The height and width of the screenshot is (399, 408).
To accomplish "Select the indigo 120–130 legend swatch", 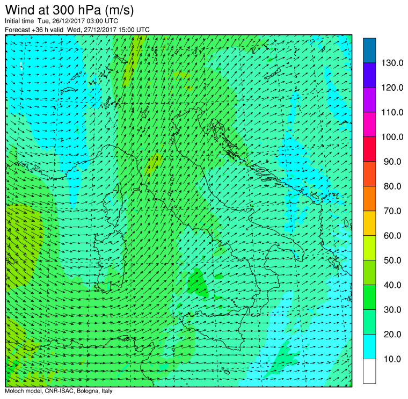I will pos(369,75).
